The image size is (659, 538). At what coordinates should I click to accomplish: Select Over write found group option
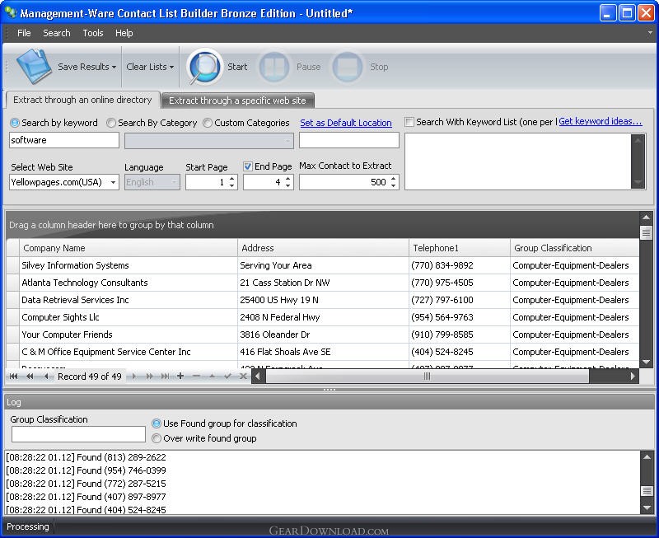pos(157,438)
